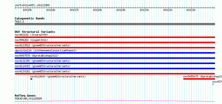This screenshot has height=104, width=222.
Task: Click the 60119k ruler mark
Action: pyautogui.click(x=121, y=10)
